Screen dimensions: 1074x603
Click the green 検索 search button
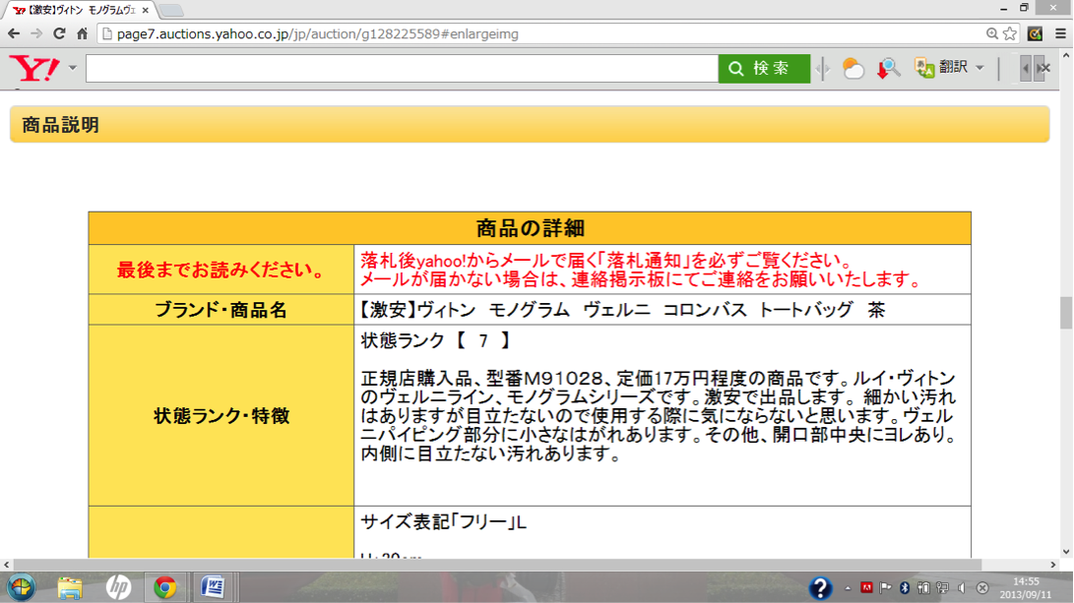pos(764,69)
